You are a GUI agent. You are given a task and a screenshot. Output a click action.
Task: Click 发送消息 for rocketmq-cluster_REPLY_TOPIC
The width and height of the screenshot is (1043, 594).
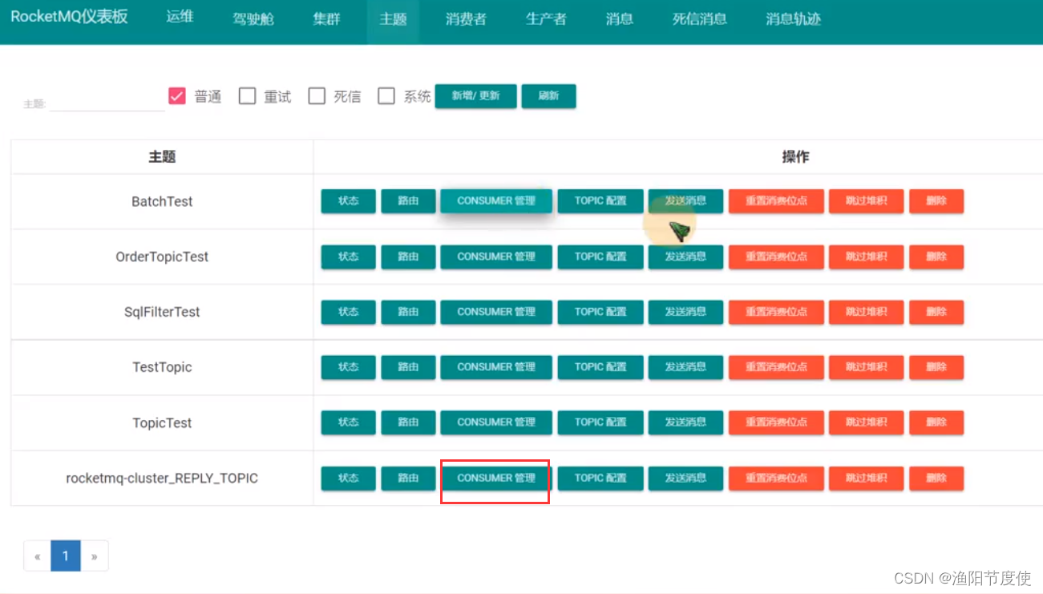tap(685, 479)
